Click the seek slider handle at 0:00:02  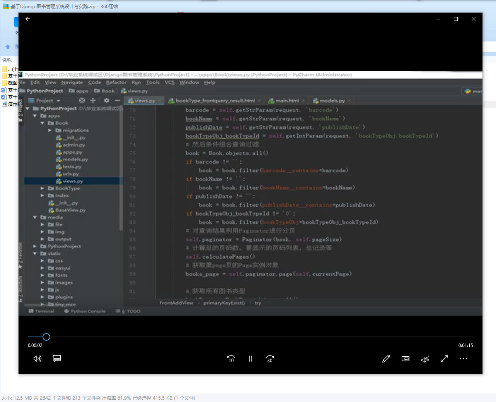tap(46, 337)
